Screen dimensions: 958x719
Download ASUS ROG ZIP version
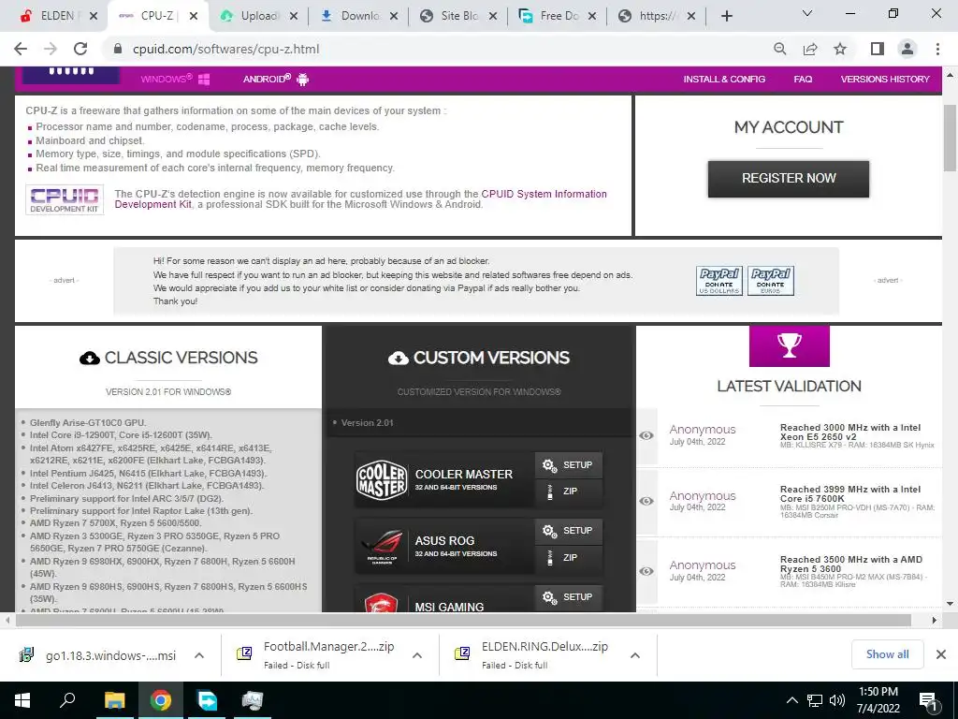click(x=568, y=558)
